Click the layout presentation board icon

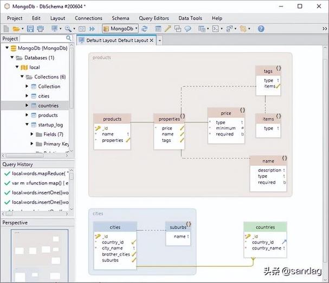tap(55, 29)
